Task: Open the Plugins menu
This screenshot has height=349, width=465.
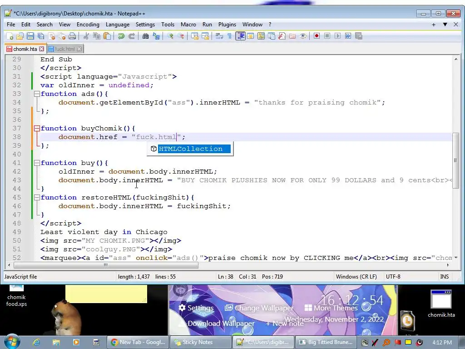Action: pyautogui.click(x=227, y=25)
